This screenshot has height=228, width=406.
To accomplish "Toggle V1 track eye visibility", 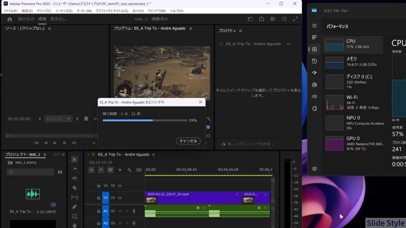I will click(120, 198).
